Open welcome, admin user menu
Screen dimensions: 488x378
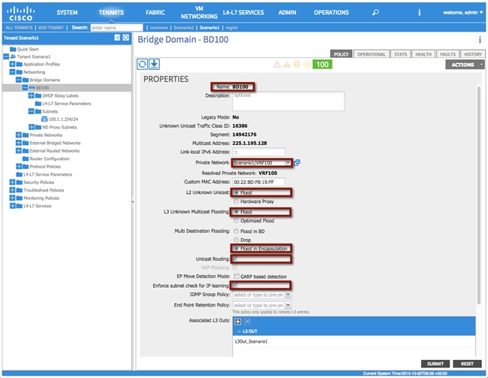[x=462, y=13]
